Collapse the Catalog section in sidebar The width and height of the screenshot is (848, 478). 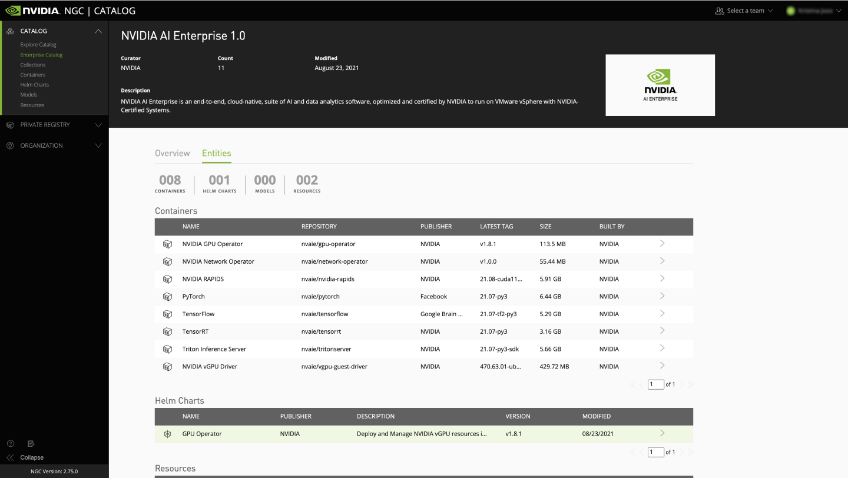click(x=98, y=31)
